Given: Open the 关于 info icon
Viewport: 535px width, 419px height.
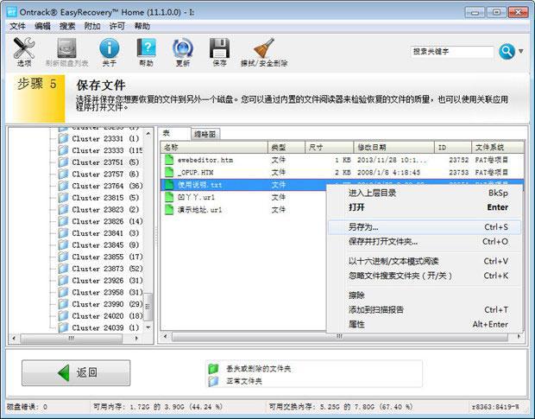Looking at the screenshot, I should pyautogui.click(x=110, y=51).
